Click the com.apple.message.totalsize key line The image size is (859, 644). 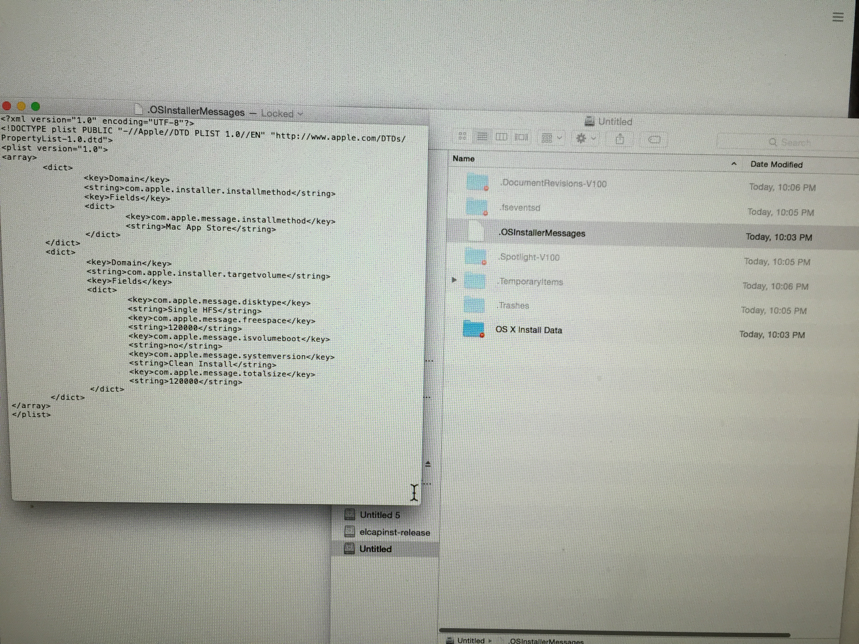(x=222, y=374)
